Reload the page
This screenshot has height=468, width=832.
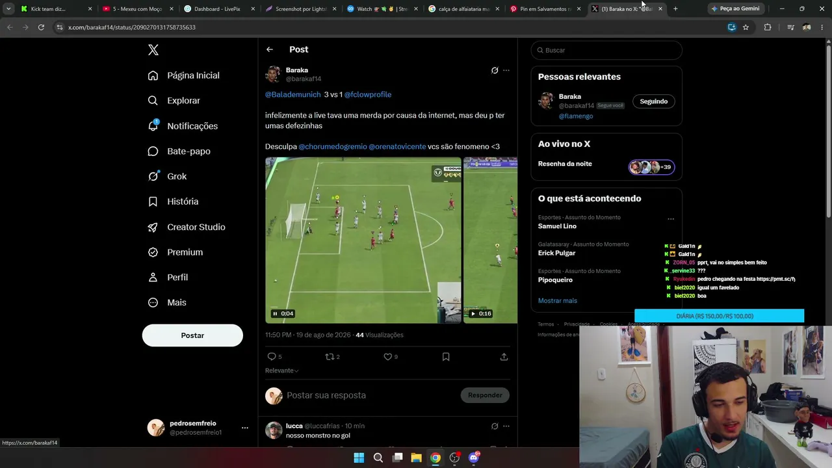(41, 27)
